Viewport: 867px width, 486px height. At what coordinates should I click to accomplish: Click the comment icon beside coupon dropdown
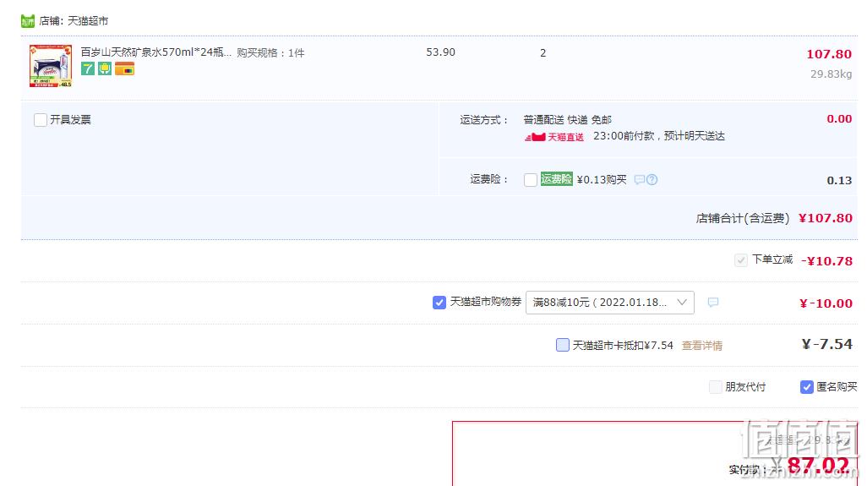tap(713, 303)
